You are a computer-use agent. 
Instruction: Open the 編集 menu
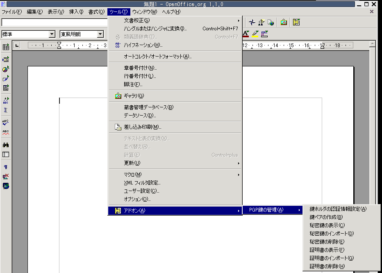pyautogui.click(x=34, y=12)
